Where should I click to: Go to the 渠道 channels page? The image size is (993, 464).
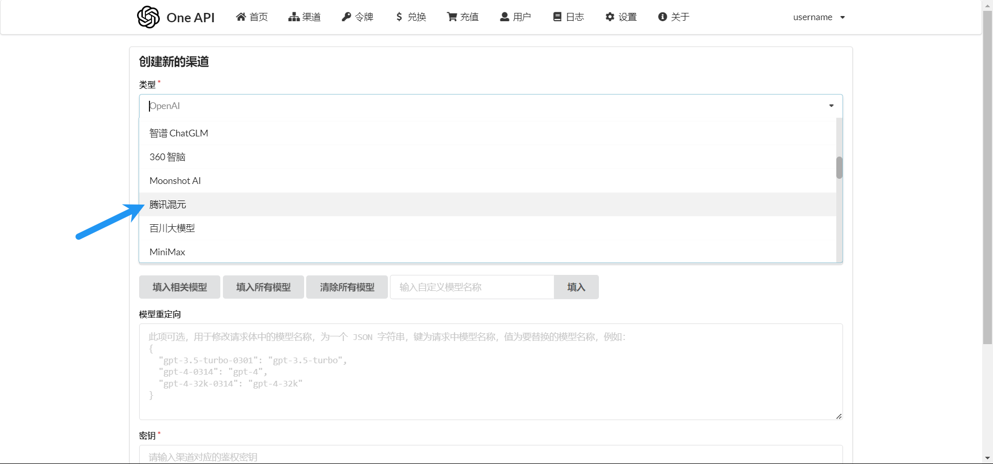pos(305,17)
